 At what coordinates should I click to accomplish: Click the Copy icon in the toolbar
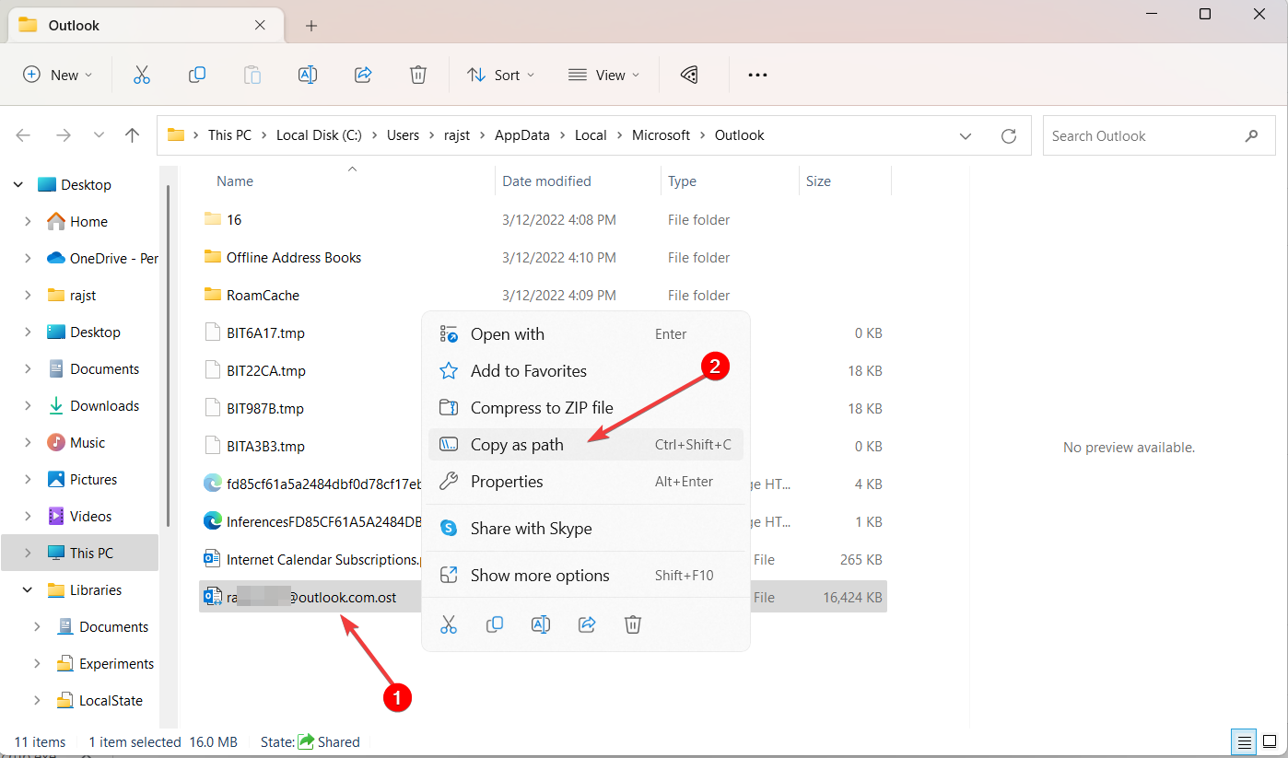point(196,75)
